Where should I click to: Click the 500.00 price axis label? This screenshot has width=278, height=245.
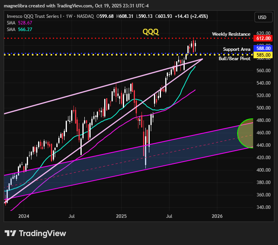coord(264,108)
